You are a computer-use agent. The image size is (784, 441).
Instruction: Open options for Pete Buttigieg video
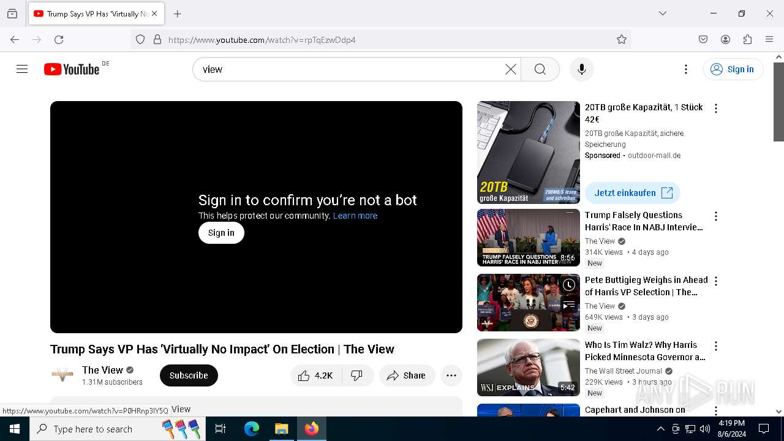[715, 281]
